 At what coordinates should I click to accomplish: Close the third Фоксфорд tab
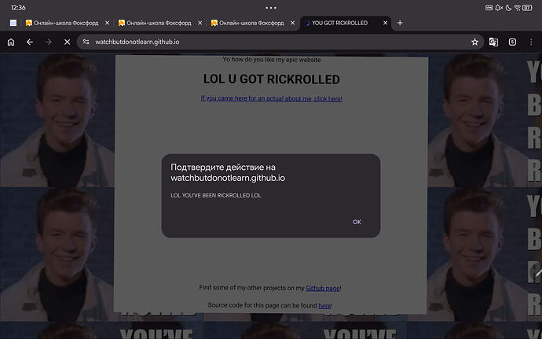click(x=292, y=23)
